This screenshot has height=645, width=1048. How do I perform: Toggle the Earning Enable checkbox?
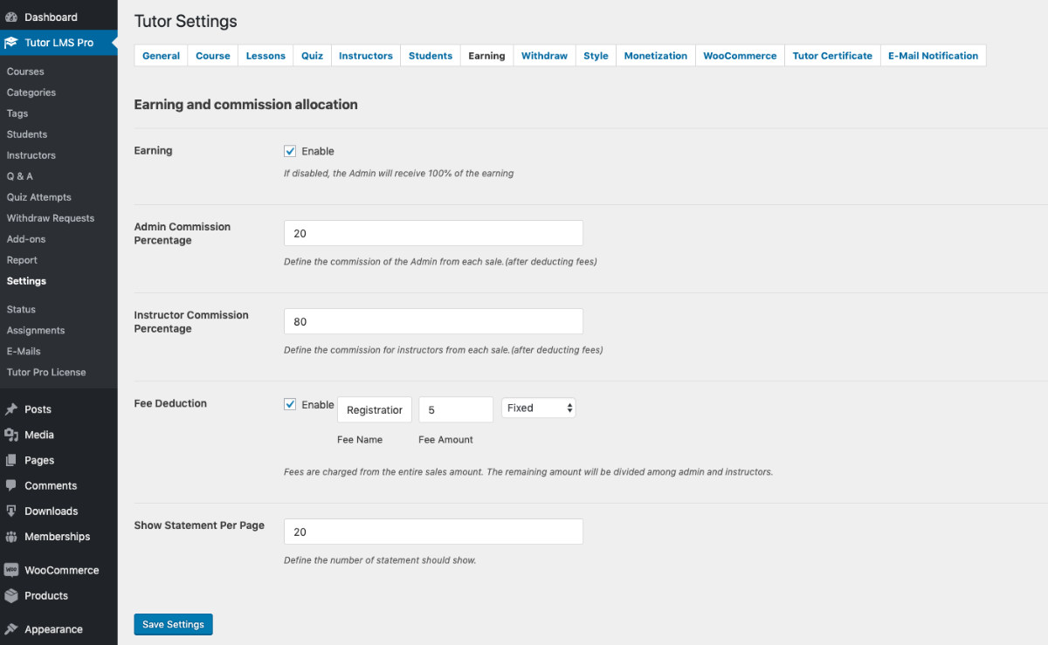click(x=290, y=151)
